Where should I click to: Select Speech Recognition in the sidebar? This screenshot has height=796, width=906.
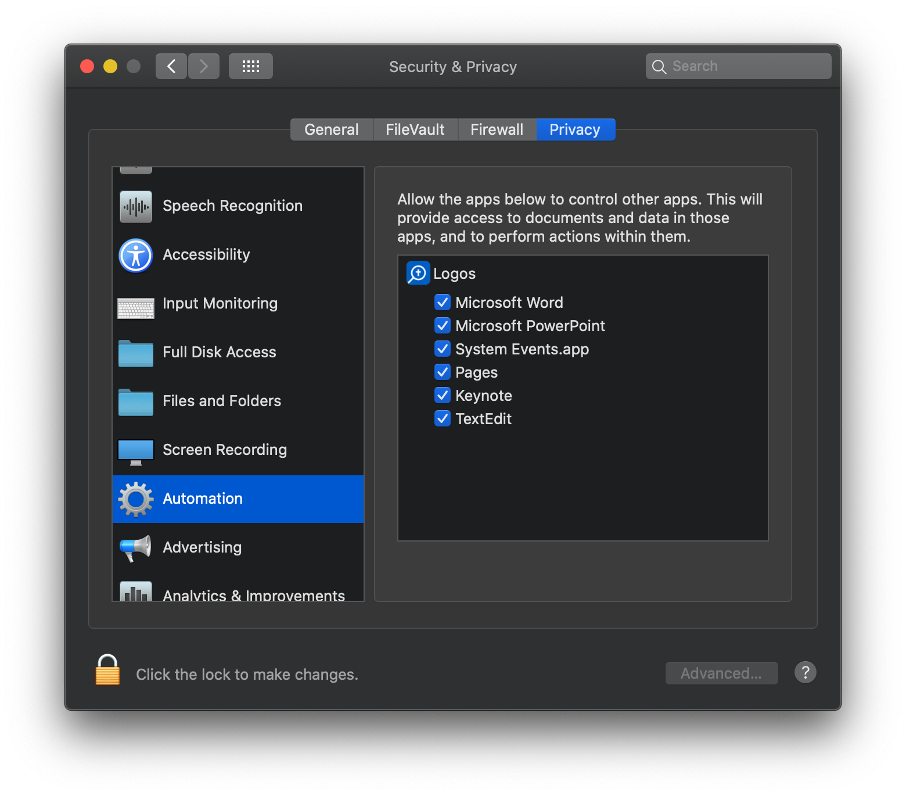point(238,206)
